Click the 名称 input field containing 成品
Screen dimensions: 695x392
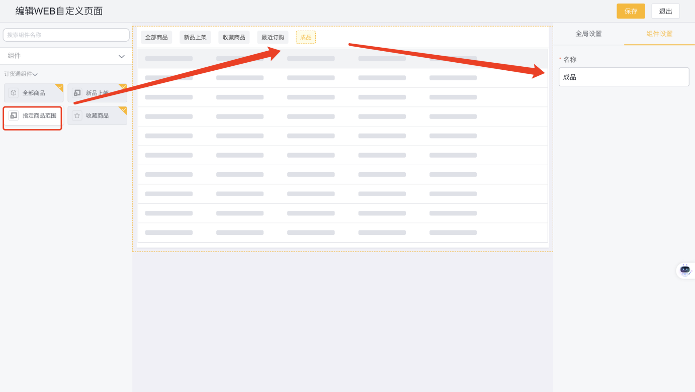pos(624,77)
